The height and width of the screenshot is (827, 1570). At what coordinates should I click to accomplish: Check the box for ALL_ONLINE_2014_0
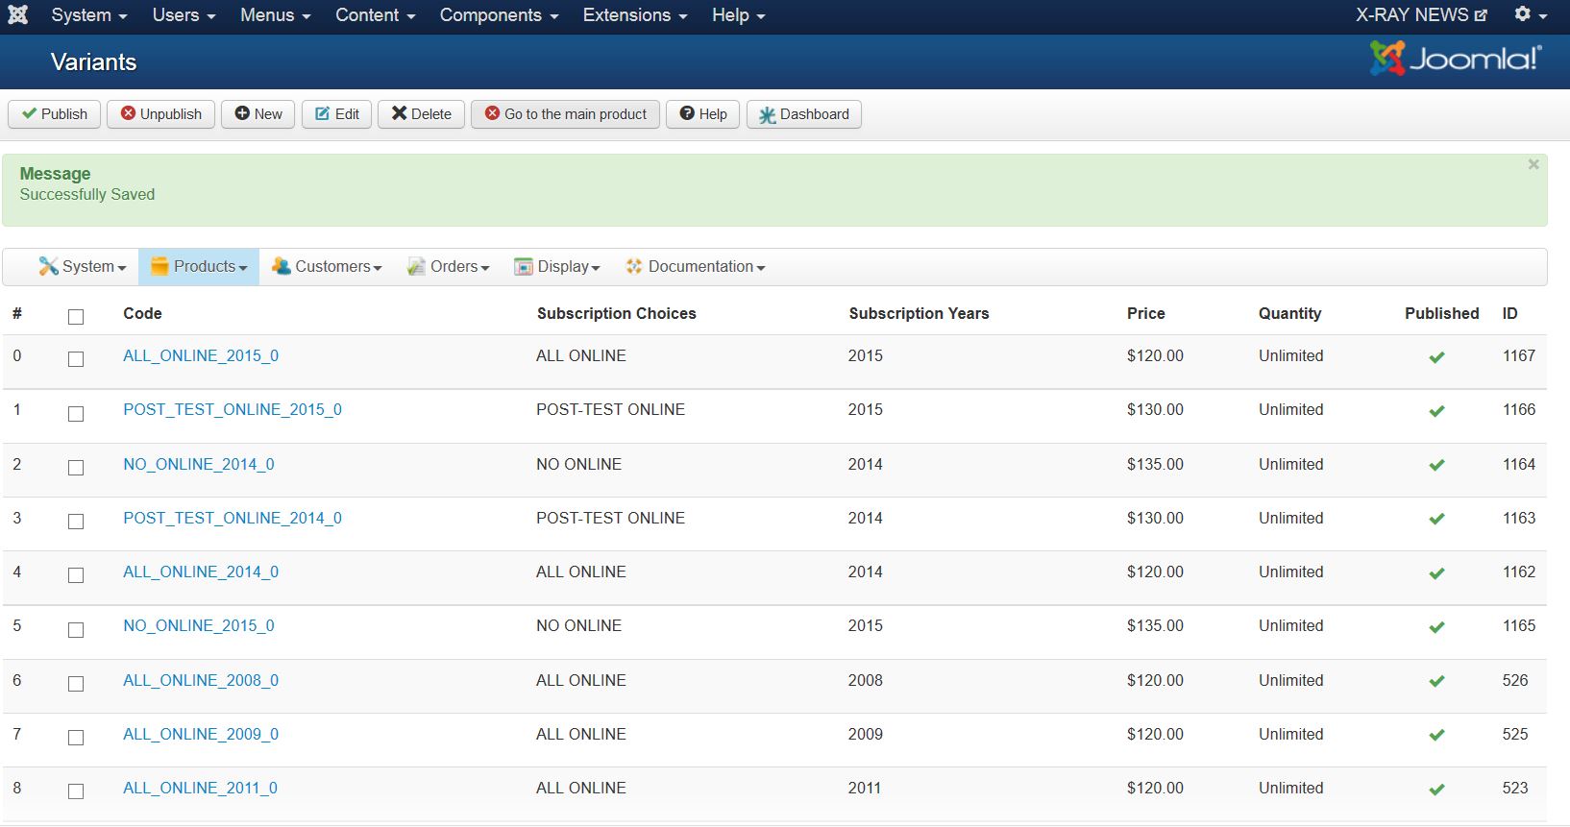[76, 575]
